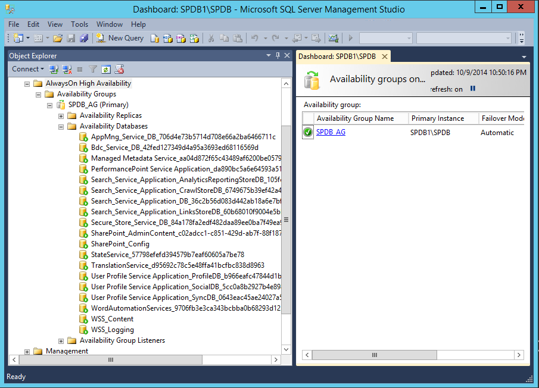
Task: Open the Window menu
Action: click(x=110, y=24)
